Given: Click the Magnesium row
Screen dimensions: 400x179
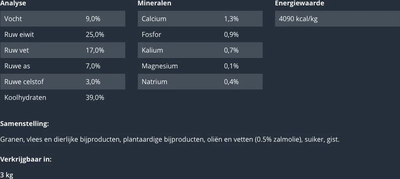Looking at the screenshot, I should tap(200, 66).
